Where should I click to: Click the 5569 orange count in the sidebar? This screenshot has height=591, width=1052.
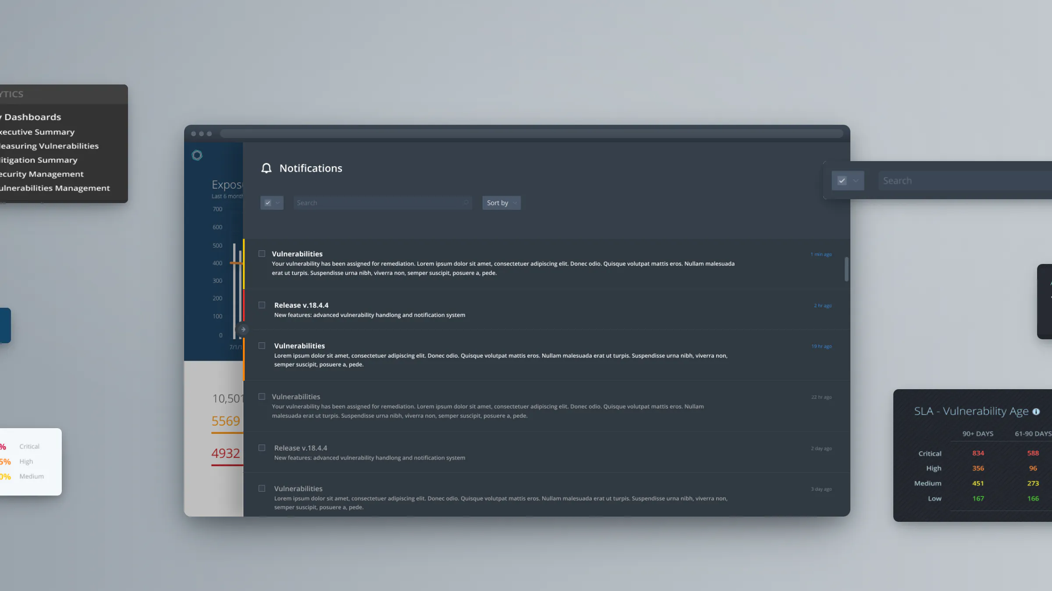click(226, 421)
